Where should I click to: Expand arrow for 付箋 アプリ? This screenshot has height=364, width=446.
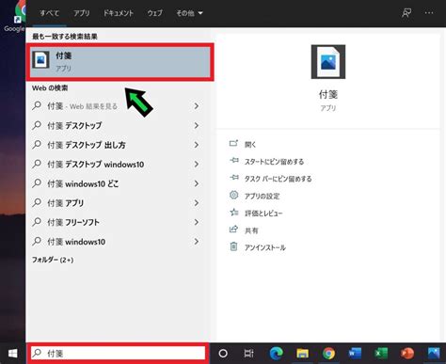pos(197,203)
